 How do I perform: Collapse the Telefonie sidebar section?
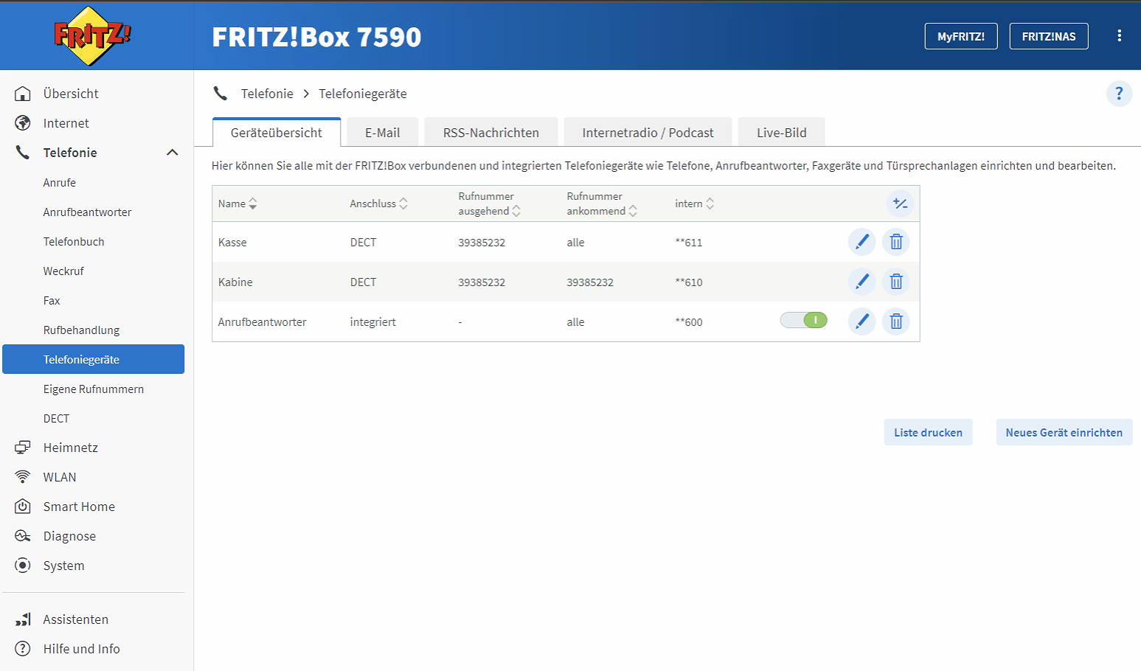(x=172, y=153)
